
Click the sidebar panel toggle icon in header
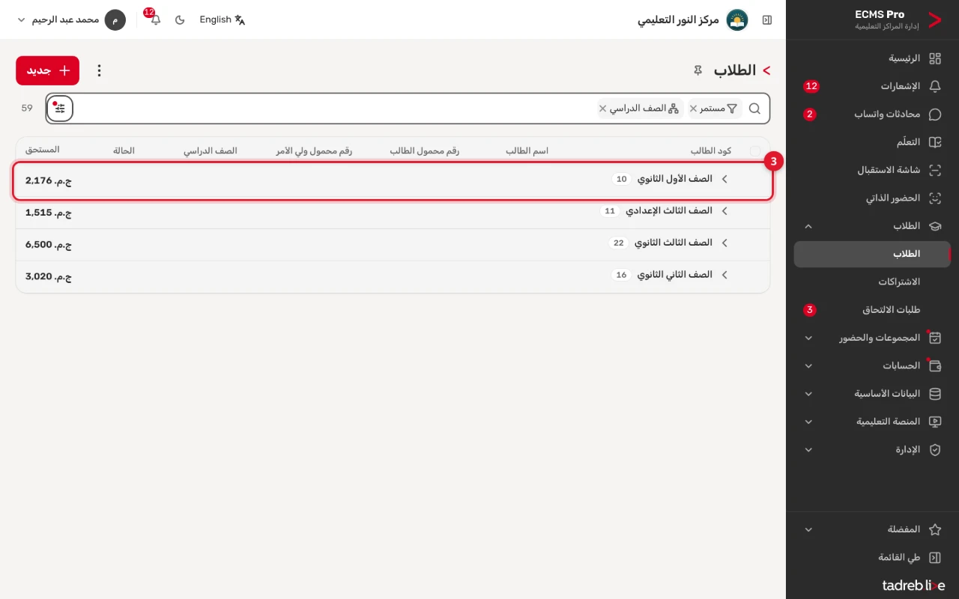click(x=767, y=19)
